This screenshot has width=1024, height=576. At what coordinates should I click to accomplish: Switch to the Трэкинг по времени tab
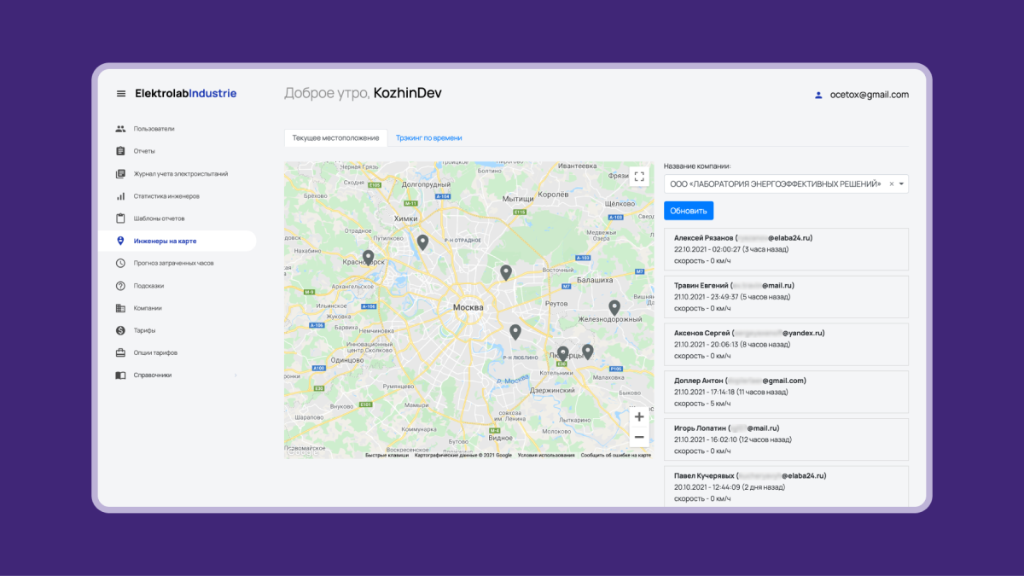pyautogui.click(x=428, y=137)
